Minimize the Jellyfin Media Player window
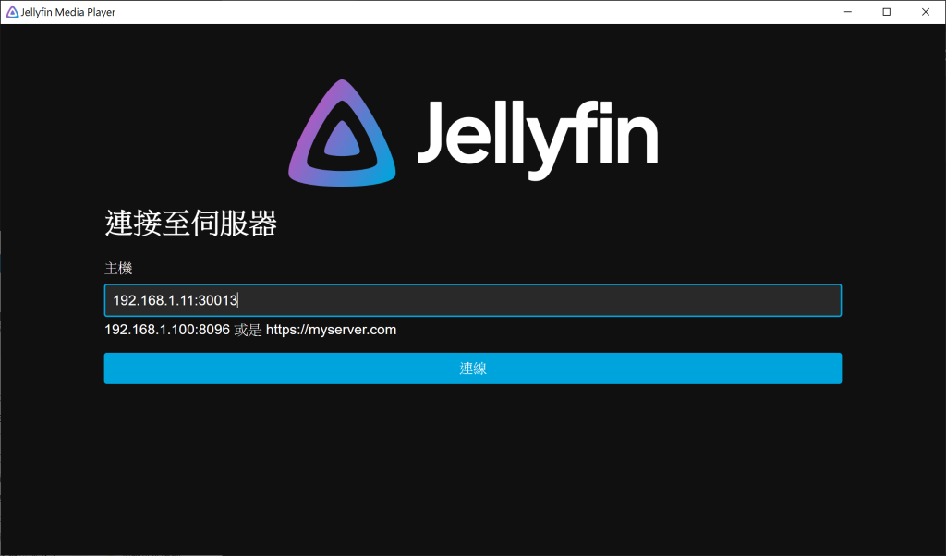The width and height of the screenshot is (946, 556). [848, 12]
